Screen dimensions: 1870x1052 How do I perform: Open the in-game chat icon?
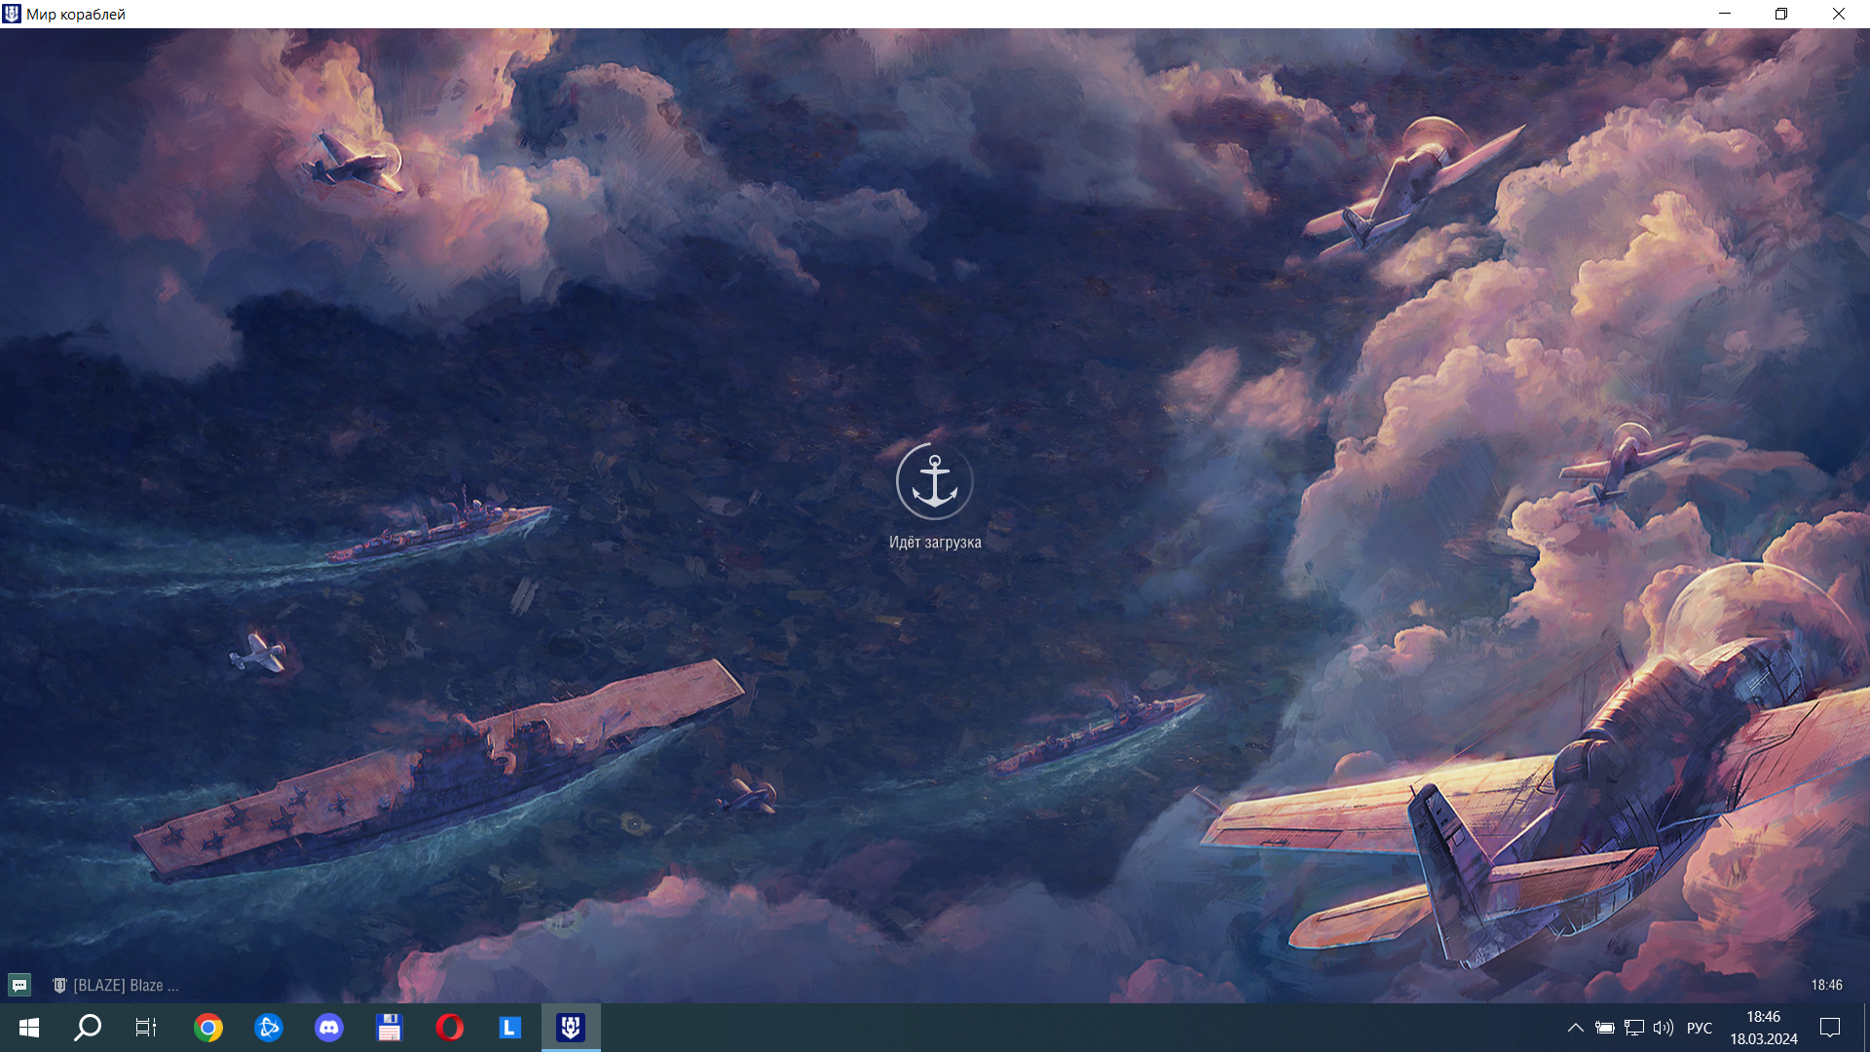tap(19, 985)
